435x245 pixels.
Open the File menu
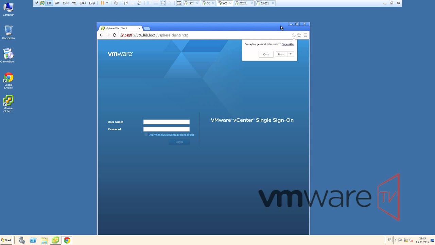pos(49,3)
